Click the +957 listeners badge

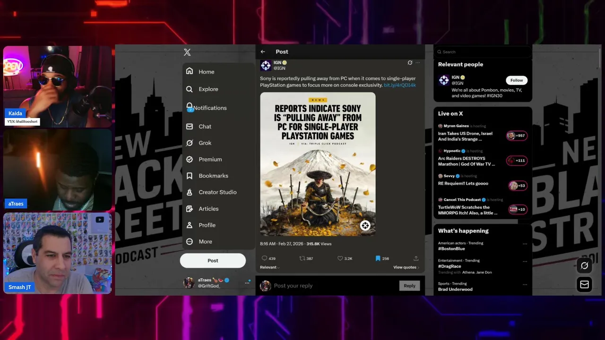(516, 136)
